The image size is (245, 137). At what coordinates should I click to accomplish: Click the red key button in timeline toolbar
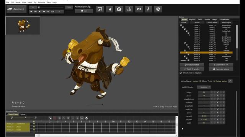pyautogui.click(x=55, y=118)
